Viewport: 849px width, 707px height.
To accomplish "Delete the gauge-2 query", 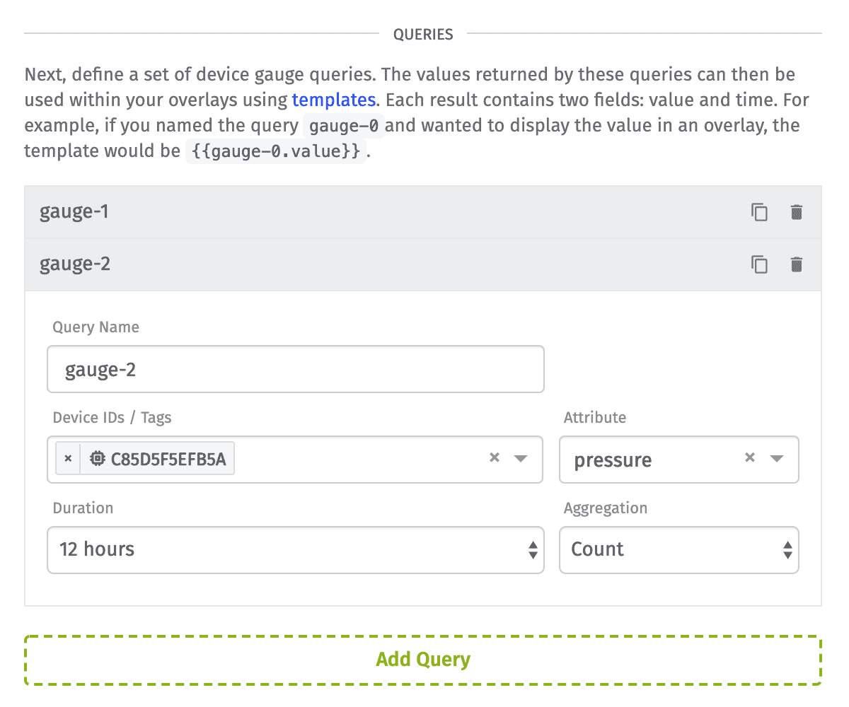I will click(x=797, y=264).
